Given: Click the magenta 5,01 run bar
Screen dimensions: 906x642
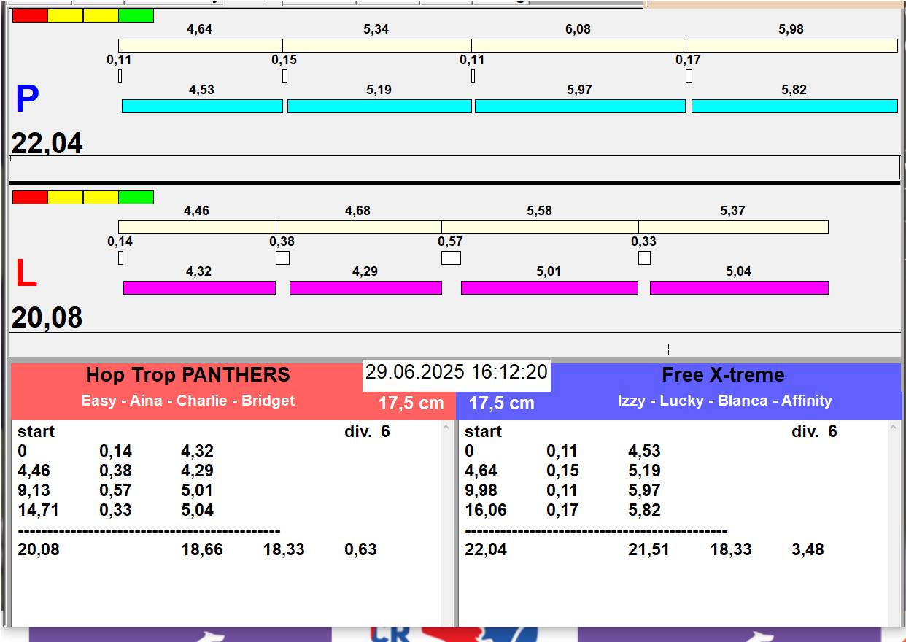Looking at the screenshot, I should click(x=549, y=287).
